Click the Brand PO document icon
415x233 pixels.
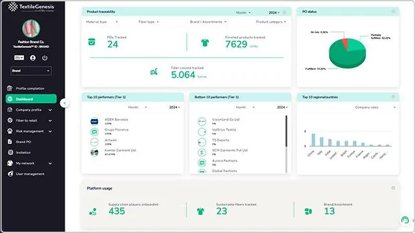(x=10, y=142)
